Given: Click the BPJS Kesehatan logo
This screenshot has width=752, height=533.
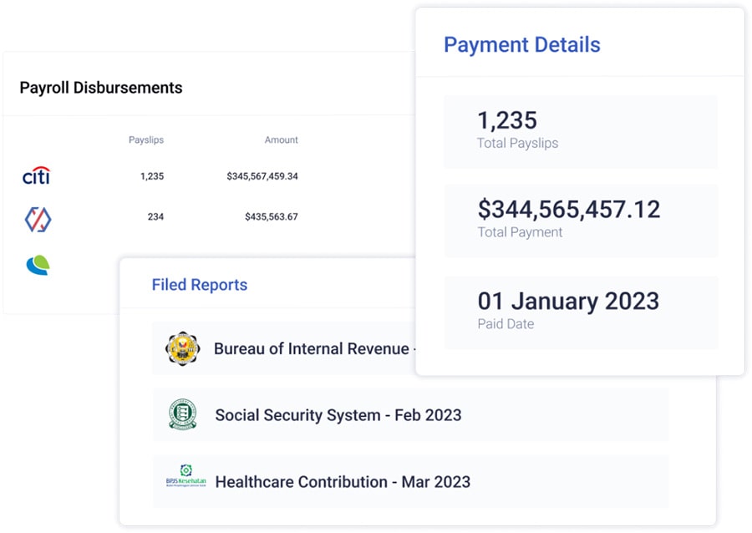Looking at the screenshot, I should coord(186,475).
